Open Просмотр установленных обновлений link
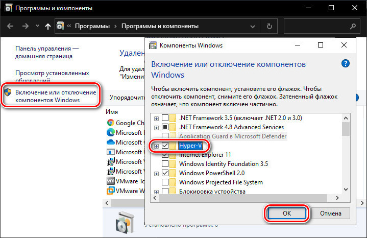Image resolution: width=367 pixels, height=238 pixels. click(x=52, y=77)
